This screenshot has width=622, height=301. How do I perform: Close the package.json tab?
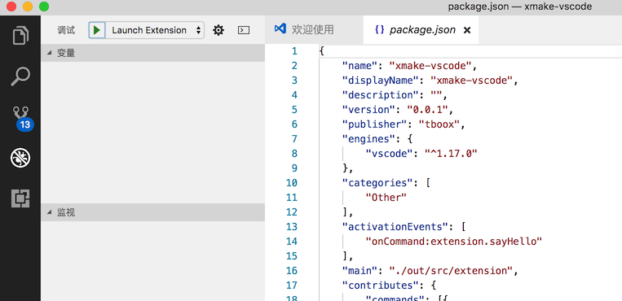[467, 30]
